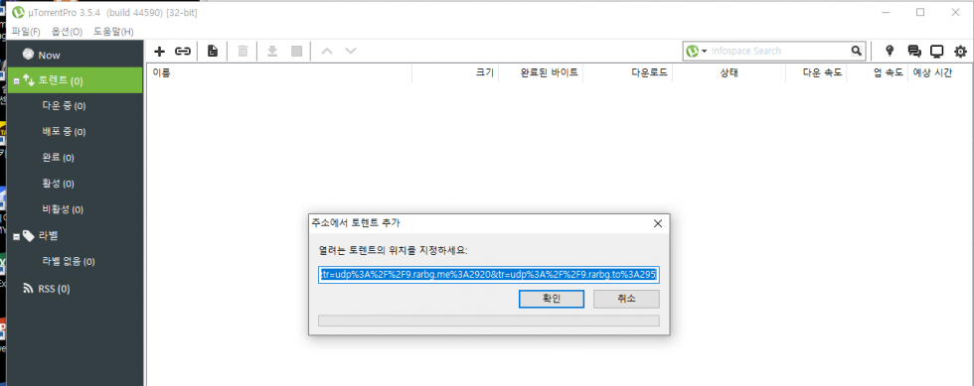The height and width of the screenshot is (386, 974).
Task: Click the Infospace Search input field
Action: [x=779, y=51]
